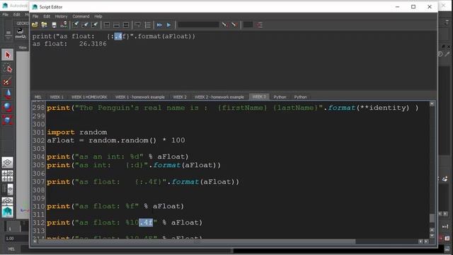Switch Maya to four-view layout
Image resolution: width=453 pixels, height=255 pixels.
pos(8,176)
